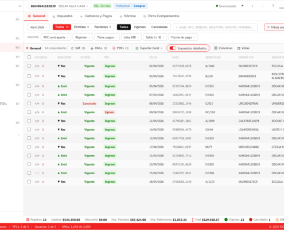The height and width of the screenshot is (230, 284).
Task: Switch to the Impuestos tab
Action: (63, 16)
